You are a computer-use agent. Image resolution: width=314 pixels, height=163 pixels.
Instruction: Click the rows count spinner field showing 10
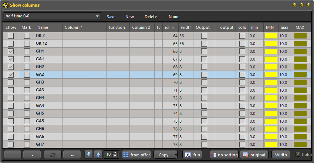108,154
